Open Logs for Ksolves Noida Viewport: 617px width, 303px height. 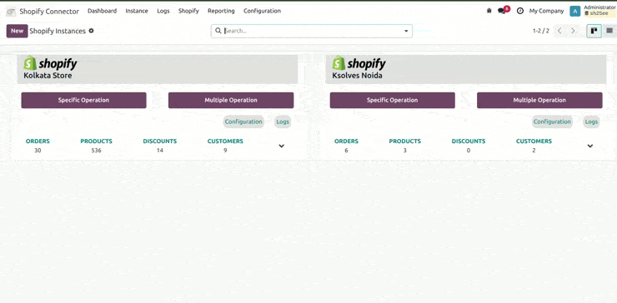coord(591,122)
